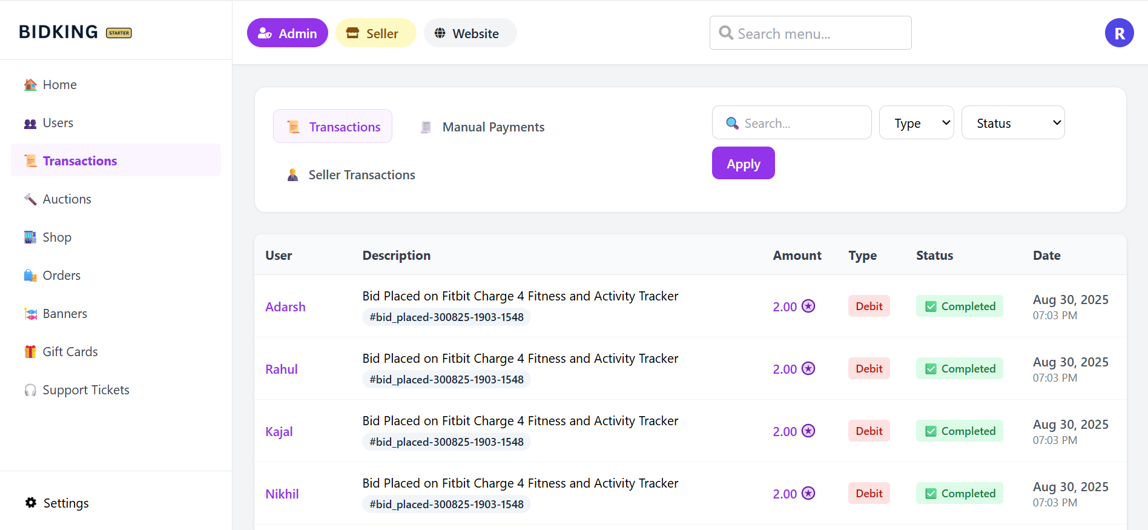Click the Gift Cards present icon

[x=30, y=352]
